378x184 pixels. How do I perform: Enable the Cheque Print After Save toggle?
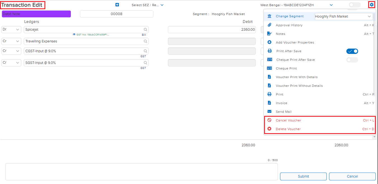pos(352,60)
